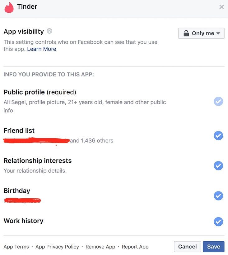Screen dimensions: 228x255
Task: View the App Privacy Policy
Action: pos(57,247)
